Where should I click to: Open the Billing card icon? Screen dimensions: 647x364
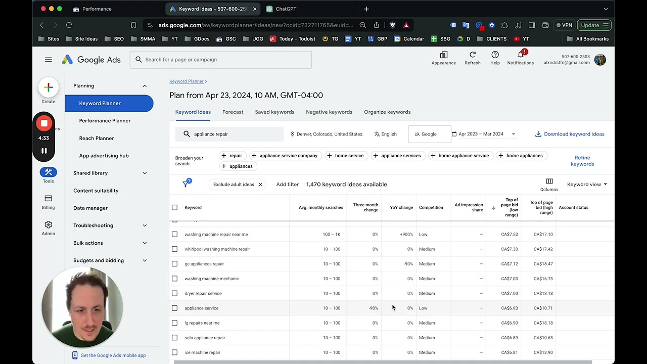click(x=49, y=199)
